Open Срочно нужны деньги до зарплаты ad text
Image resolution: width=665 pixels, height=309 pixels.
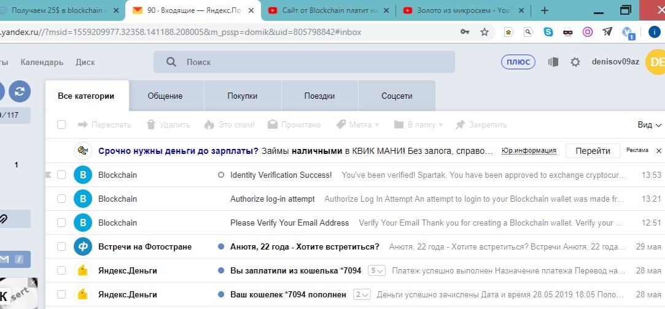[x=179, y=151]
